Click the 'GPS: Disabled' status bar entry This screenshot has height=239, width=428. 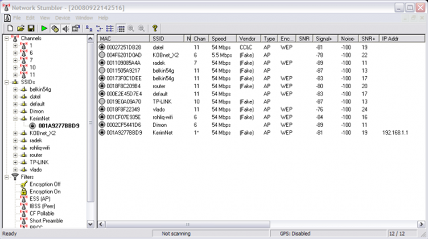click(x=328, y=233)
